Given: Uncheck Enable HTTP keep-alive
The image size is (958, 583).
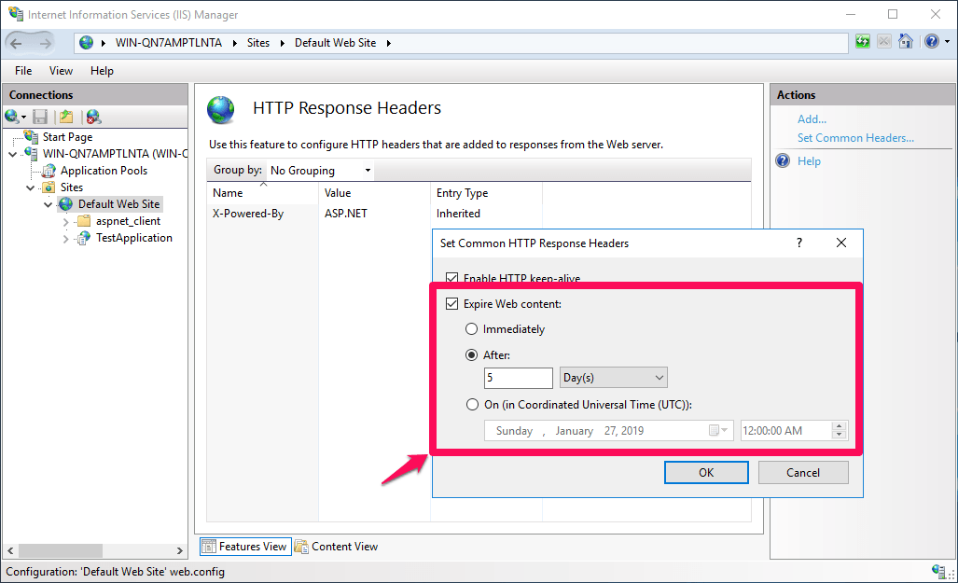Looking at the screenshot, I should tap(452, 278).
